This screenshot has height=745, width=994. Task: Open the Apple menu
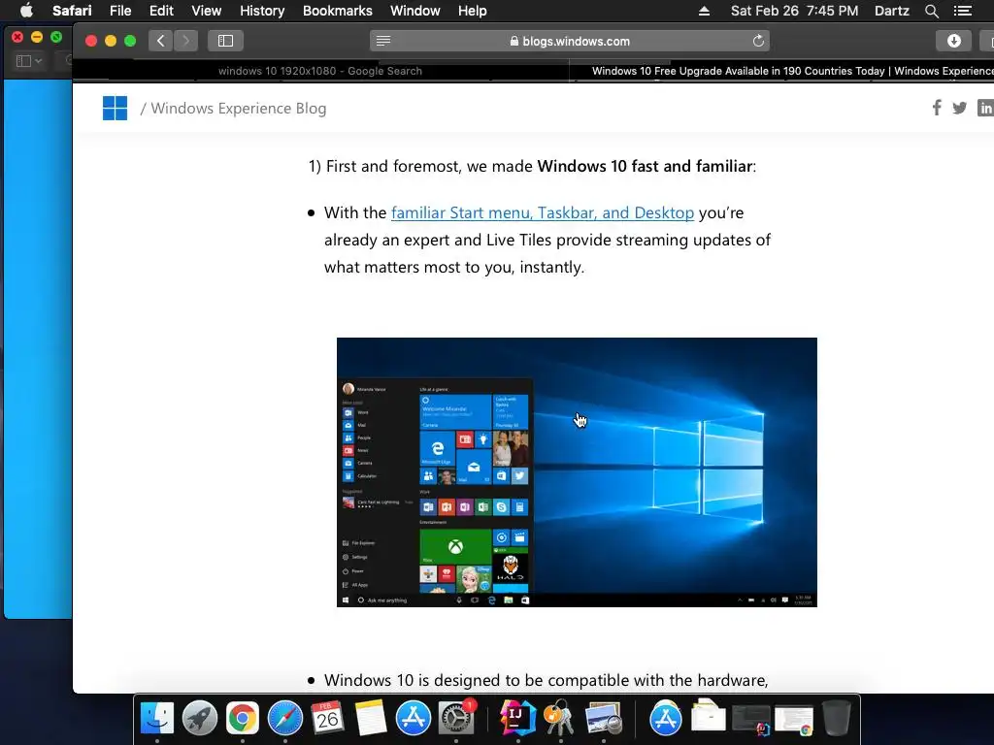tap(26, 11)
